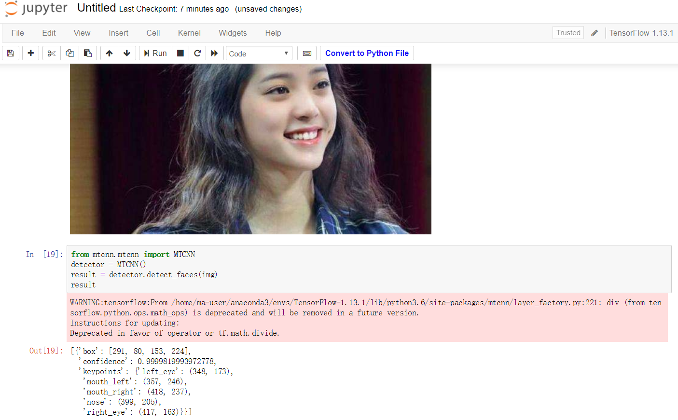This screenshot has width=678, height=420.
Task: Open the Kernel menu
Action: point(189,33)
